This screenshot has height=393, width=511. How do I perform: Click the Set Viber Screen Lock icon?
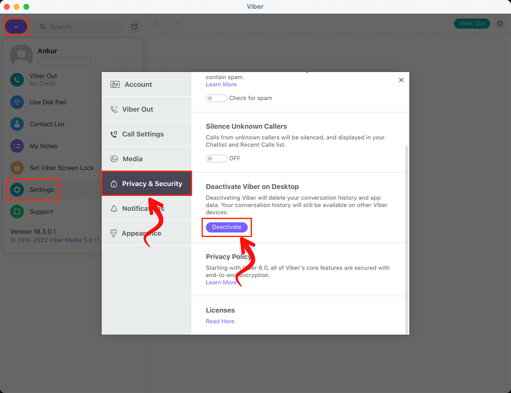click(x=17, y=168)
